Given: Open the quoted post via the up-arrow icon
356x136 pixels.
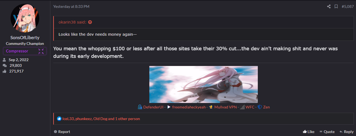Looking at the screenshot, I should (x=90, y=22).
